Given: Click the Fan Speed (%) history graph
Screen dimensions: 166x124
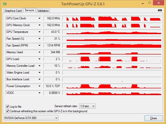Looking at the screenshot, I should [x=112, y=39].
